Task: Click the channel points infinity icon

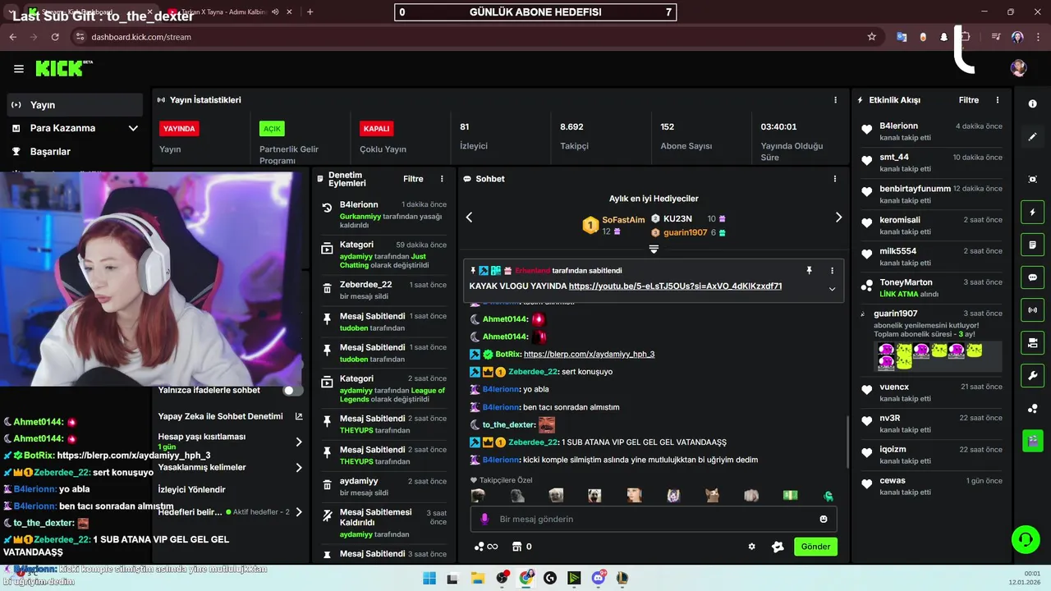Action: pos(486,547)
